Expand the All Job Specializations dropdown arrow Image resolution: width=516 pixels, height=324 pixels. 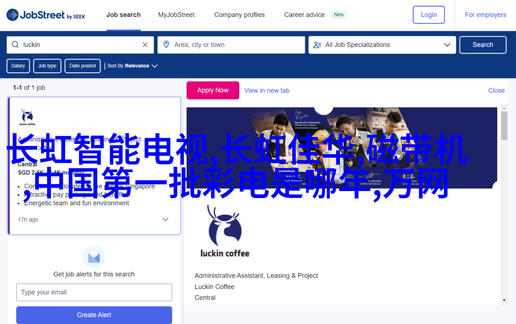pyautogui.click(x=447, y=45)
